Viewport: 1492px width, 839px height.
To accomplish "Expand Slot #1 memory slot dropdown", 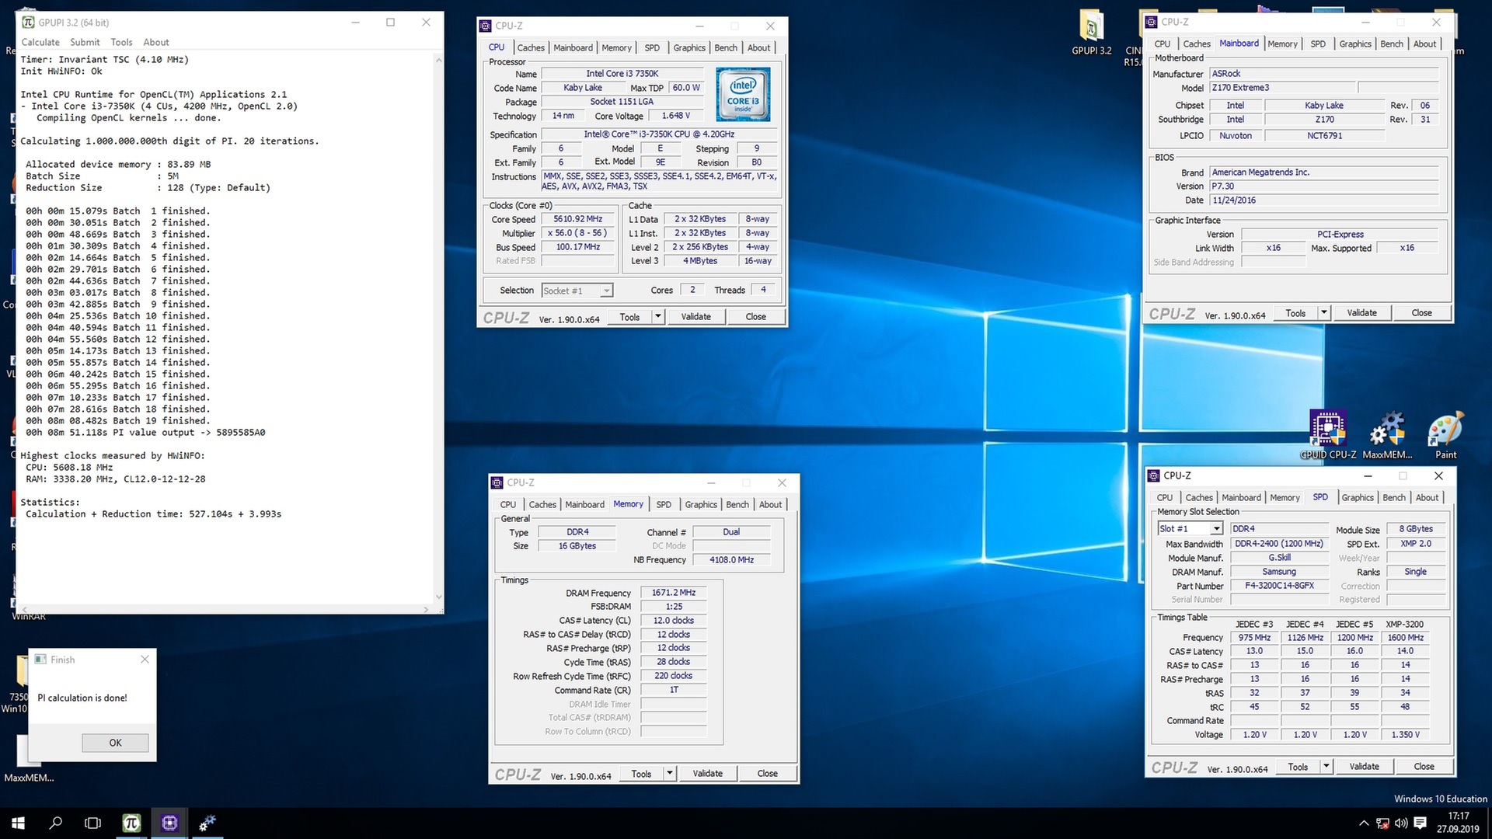I will click(1216, 528).
